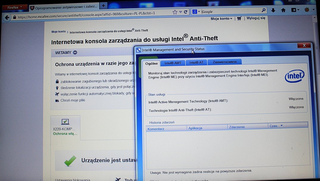Click location pin icon beside śledzenie item
The image size is (320, 181).
point(57,88)
